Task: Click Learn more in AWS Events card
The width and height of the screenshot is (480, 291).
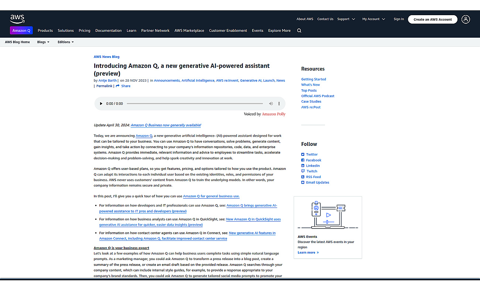Action: [308, 253]
